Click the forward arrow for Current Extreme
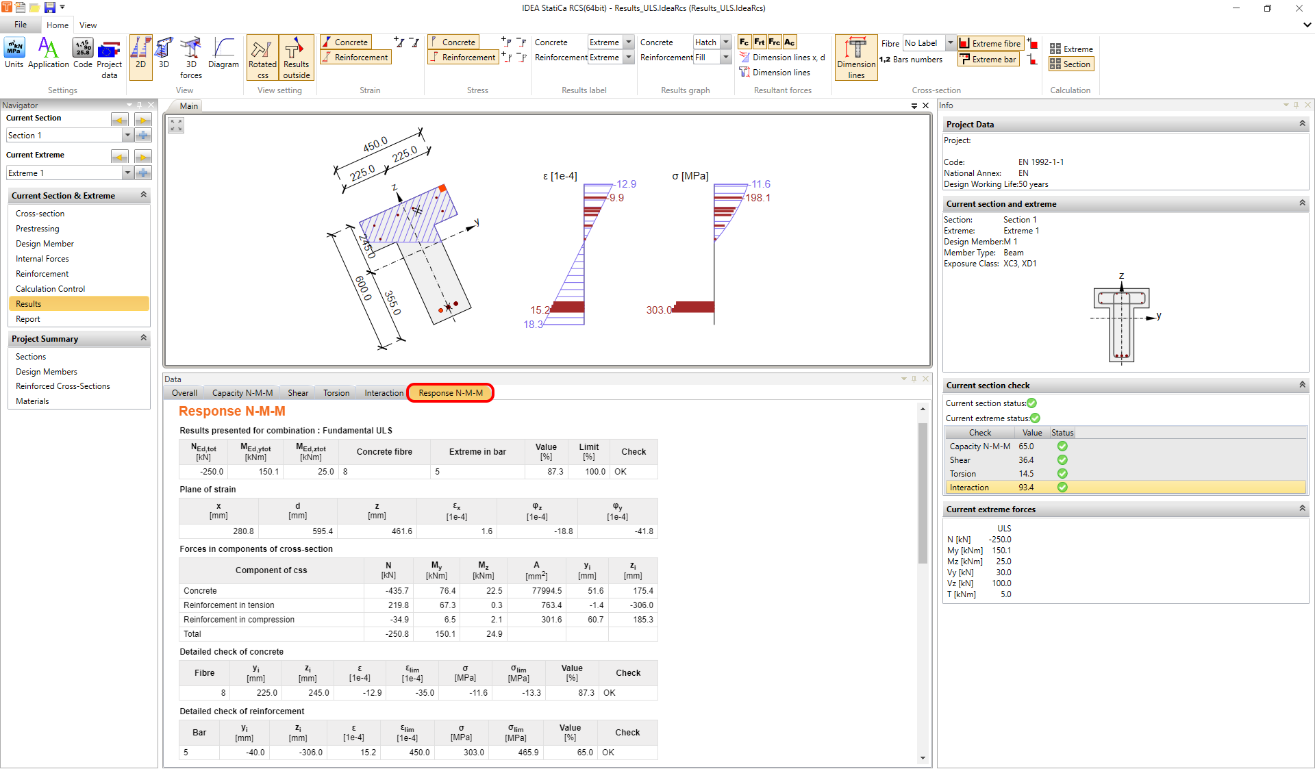The height and width of the screenshot is (769, 1315). (x=142, y=157)
